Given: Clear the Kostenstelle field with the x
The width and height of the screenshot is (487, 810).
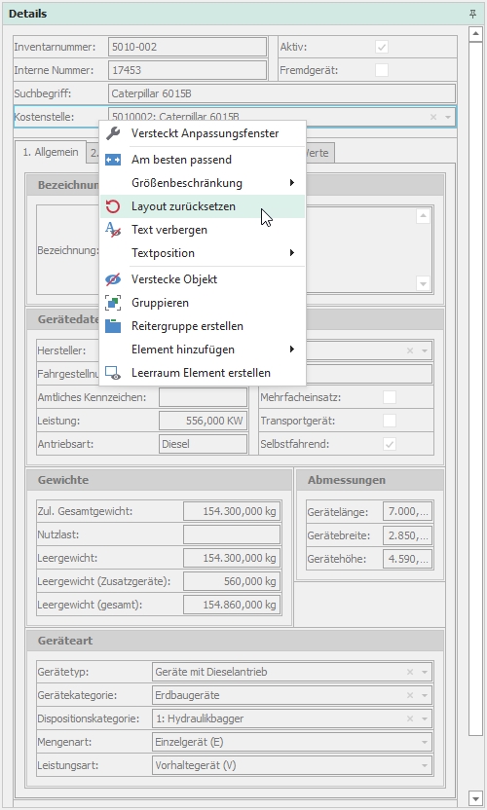Looking at the screenshot, I should (x=433, y=117).
